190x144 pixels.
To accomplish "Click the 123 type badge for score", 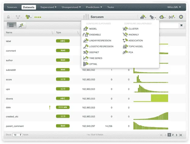I will 63,79.
